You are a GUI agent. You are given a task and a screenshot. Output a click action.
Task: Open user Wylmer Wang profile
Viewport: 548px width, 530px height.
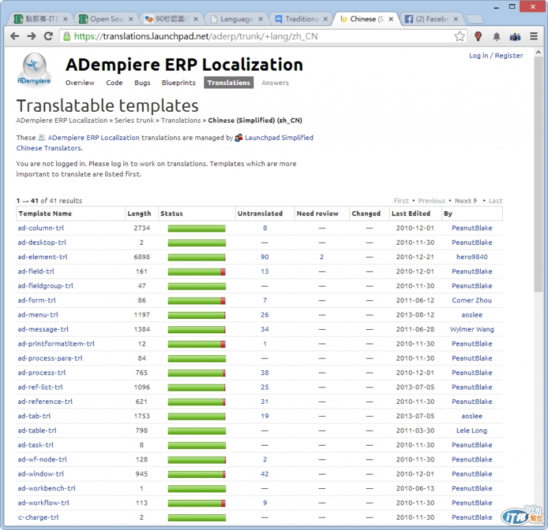point(472,329)
